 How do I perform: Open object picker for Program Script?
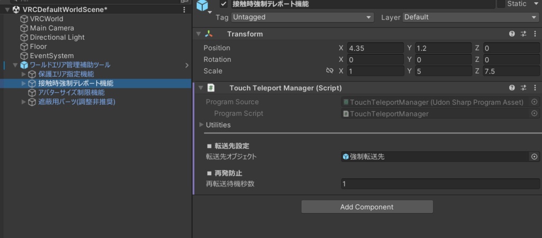click(535, 113)
